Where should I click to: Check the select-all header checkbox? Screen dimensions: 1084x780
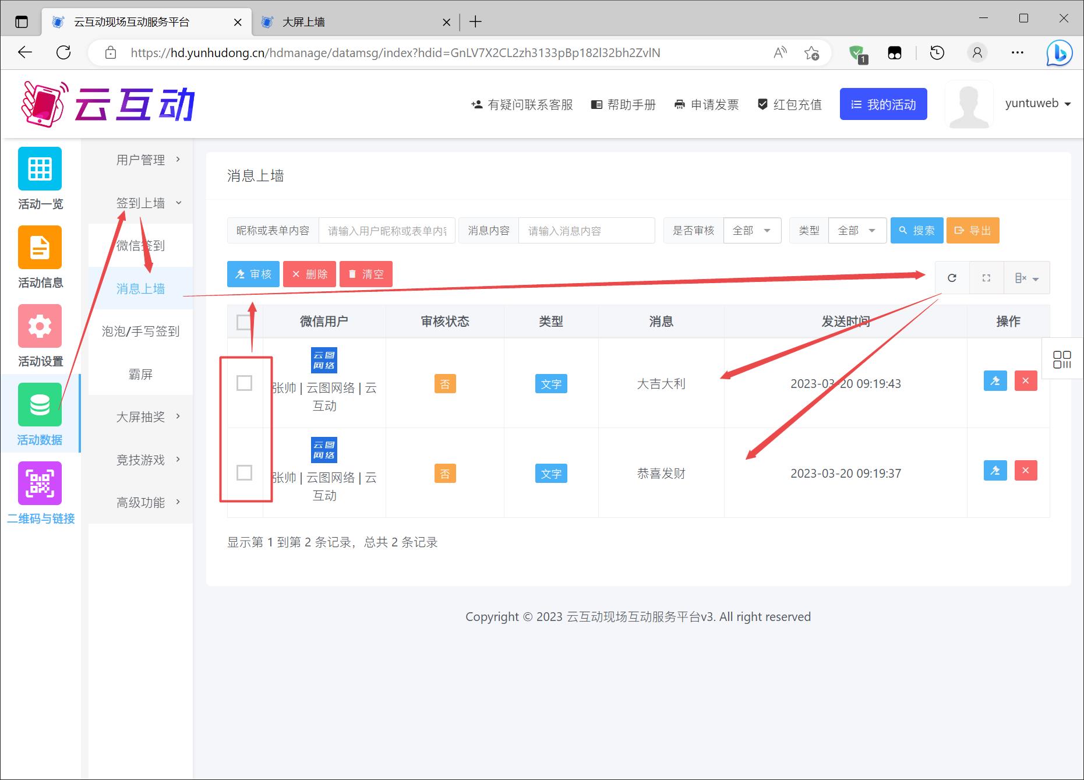click(x=244, y=322)
